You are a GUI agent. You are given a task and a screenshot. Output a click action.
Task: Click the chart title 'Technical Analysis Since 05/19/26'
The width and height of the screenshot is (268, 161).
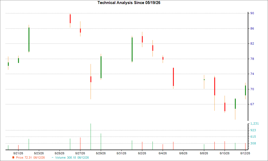(129, 3)
